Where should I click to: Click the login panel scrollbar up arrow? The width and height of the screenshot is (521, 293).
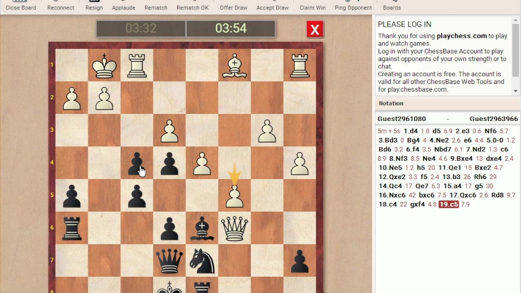click(516, 20)
